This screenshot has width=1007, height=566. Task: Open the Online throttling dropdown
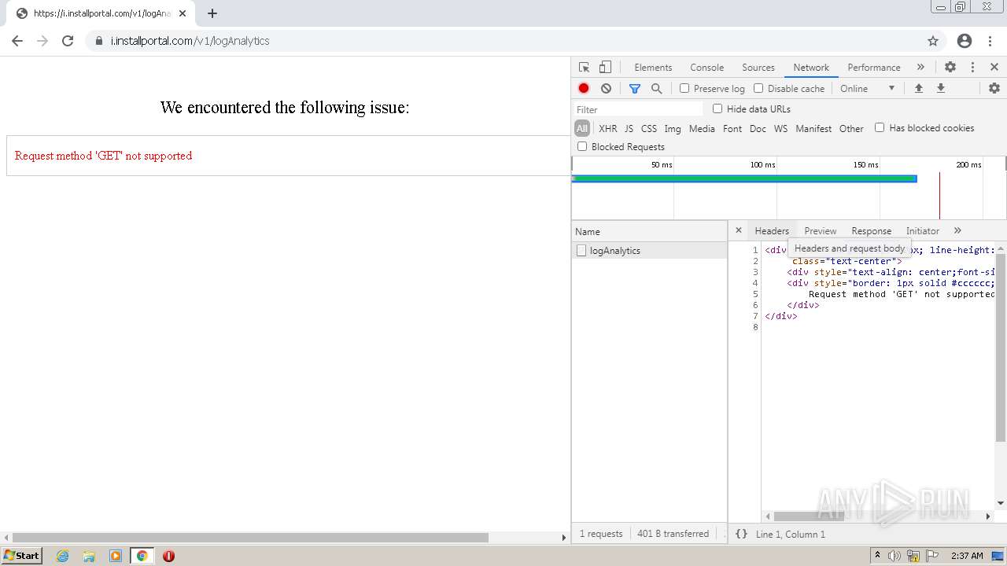[867, 88]
